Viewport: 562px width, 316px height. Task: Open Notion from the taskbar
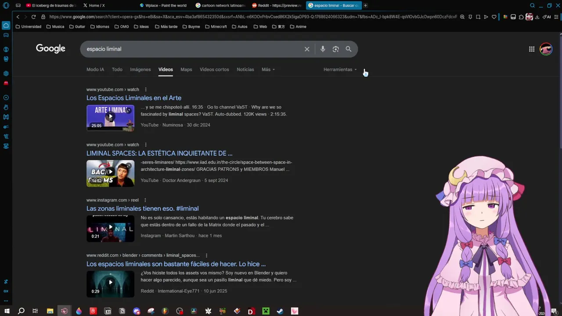click(122, 311)
